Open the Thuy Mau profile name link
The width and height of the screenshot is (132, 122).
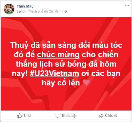pyautogui.click(x=25, y=6)
